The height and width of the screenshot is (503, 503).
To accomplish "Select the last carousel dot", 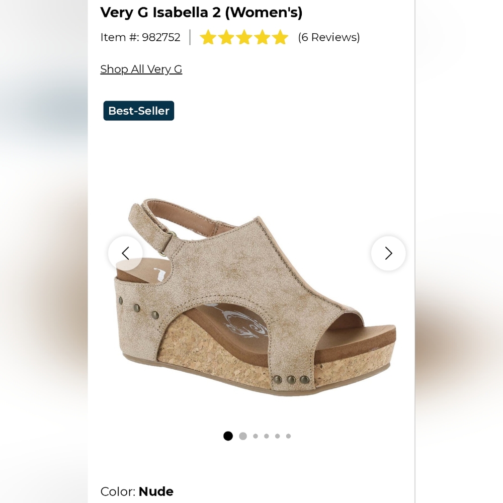I will 288,436.
